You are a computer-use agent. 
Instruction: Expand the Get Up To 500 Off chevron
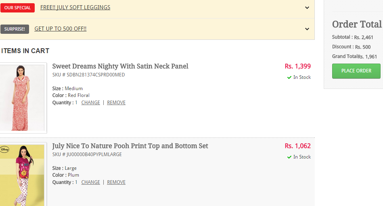click(307, 29)
